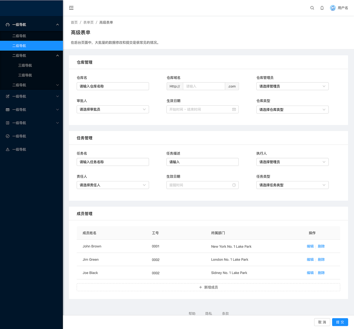Open the 执行人 dropdown

tap(292, 162)
